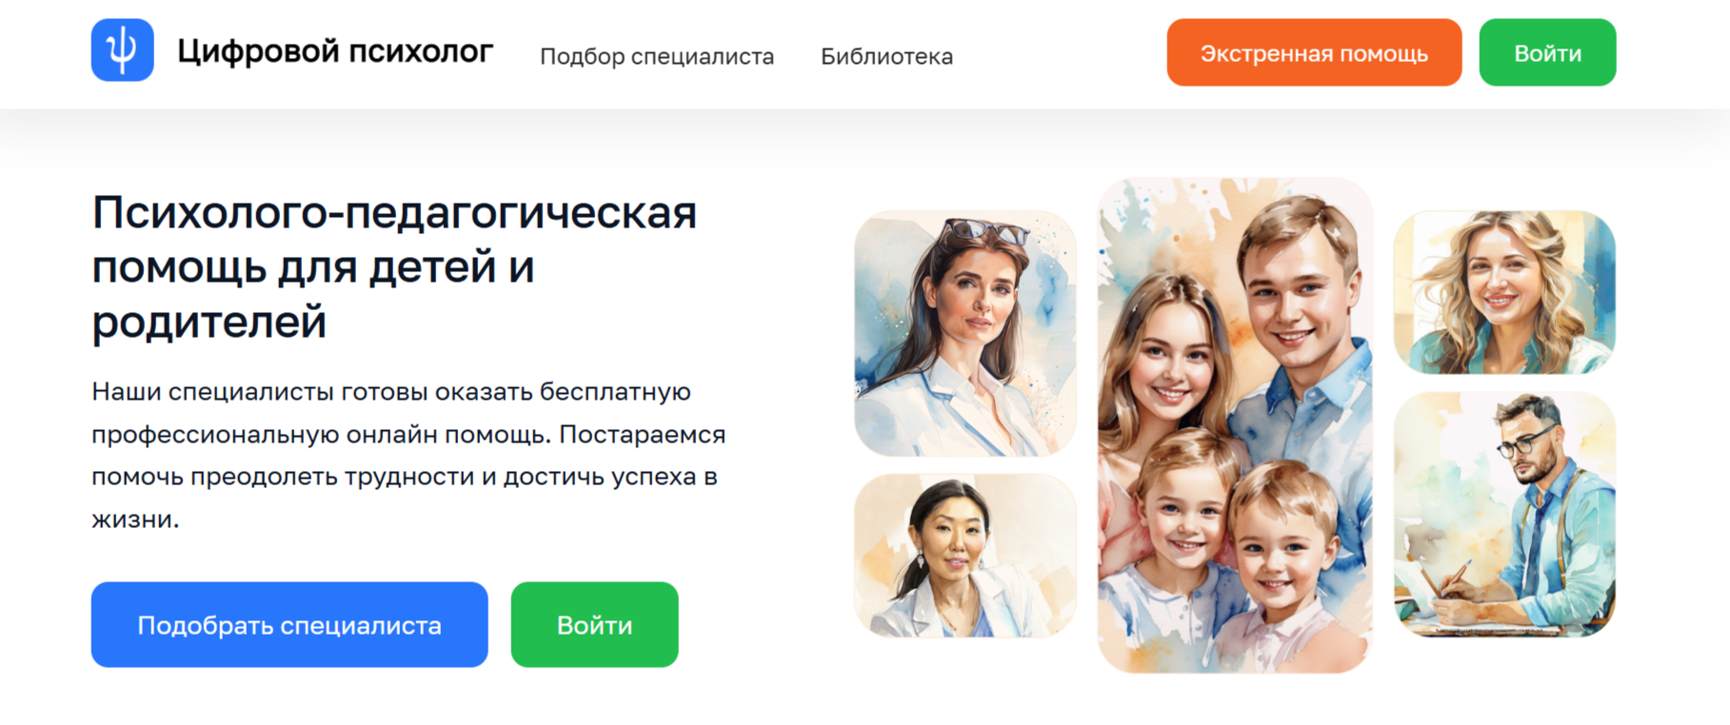Click the description paragraph about free online help
Image resolution: width=1730 pixels, height=725 pixels.
(x=408, y=455)
